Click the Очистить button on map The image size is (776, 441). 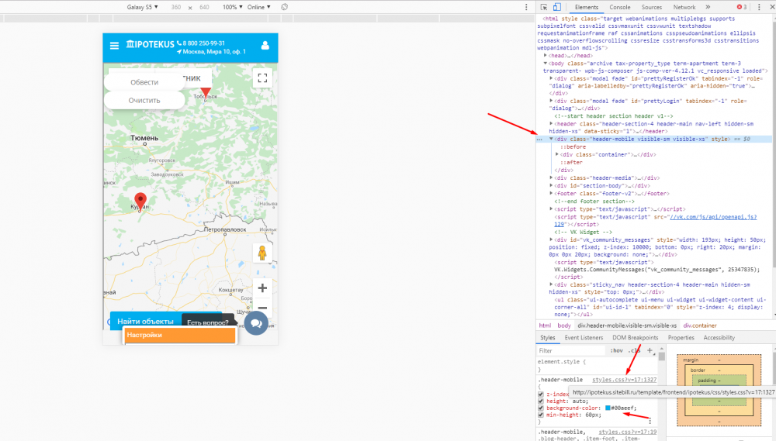144,100
